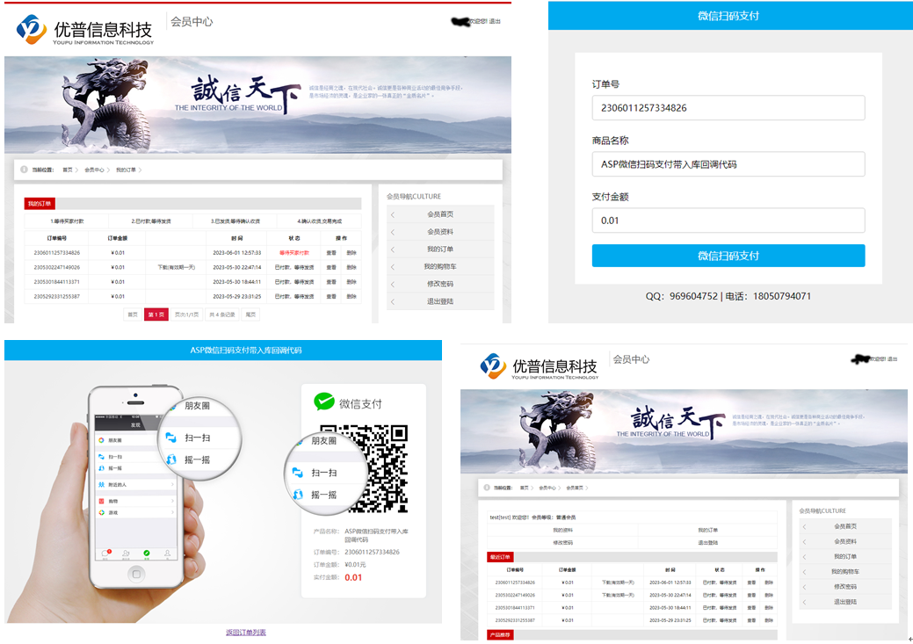Click 查看 for order 2305302247149026 on My Orders page

(x=331, y=267)
